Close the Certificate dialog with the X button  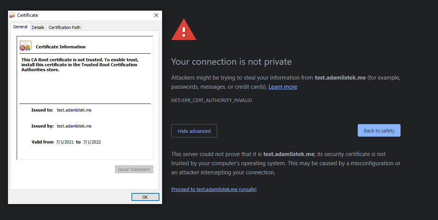click(156, 15)
